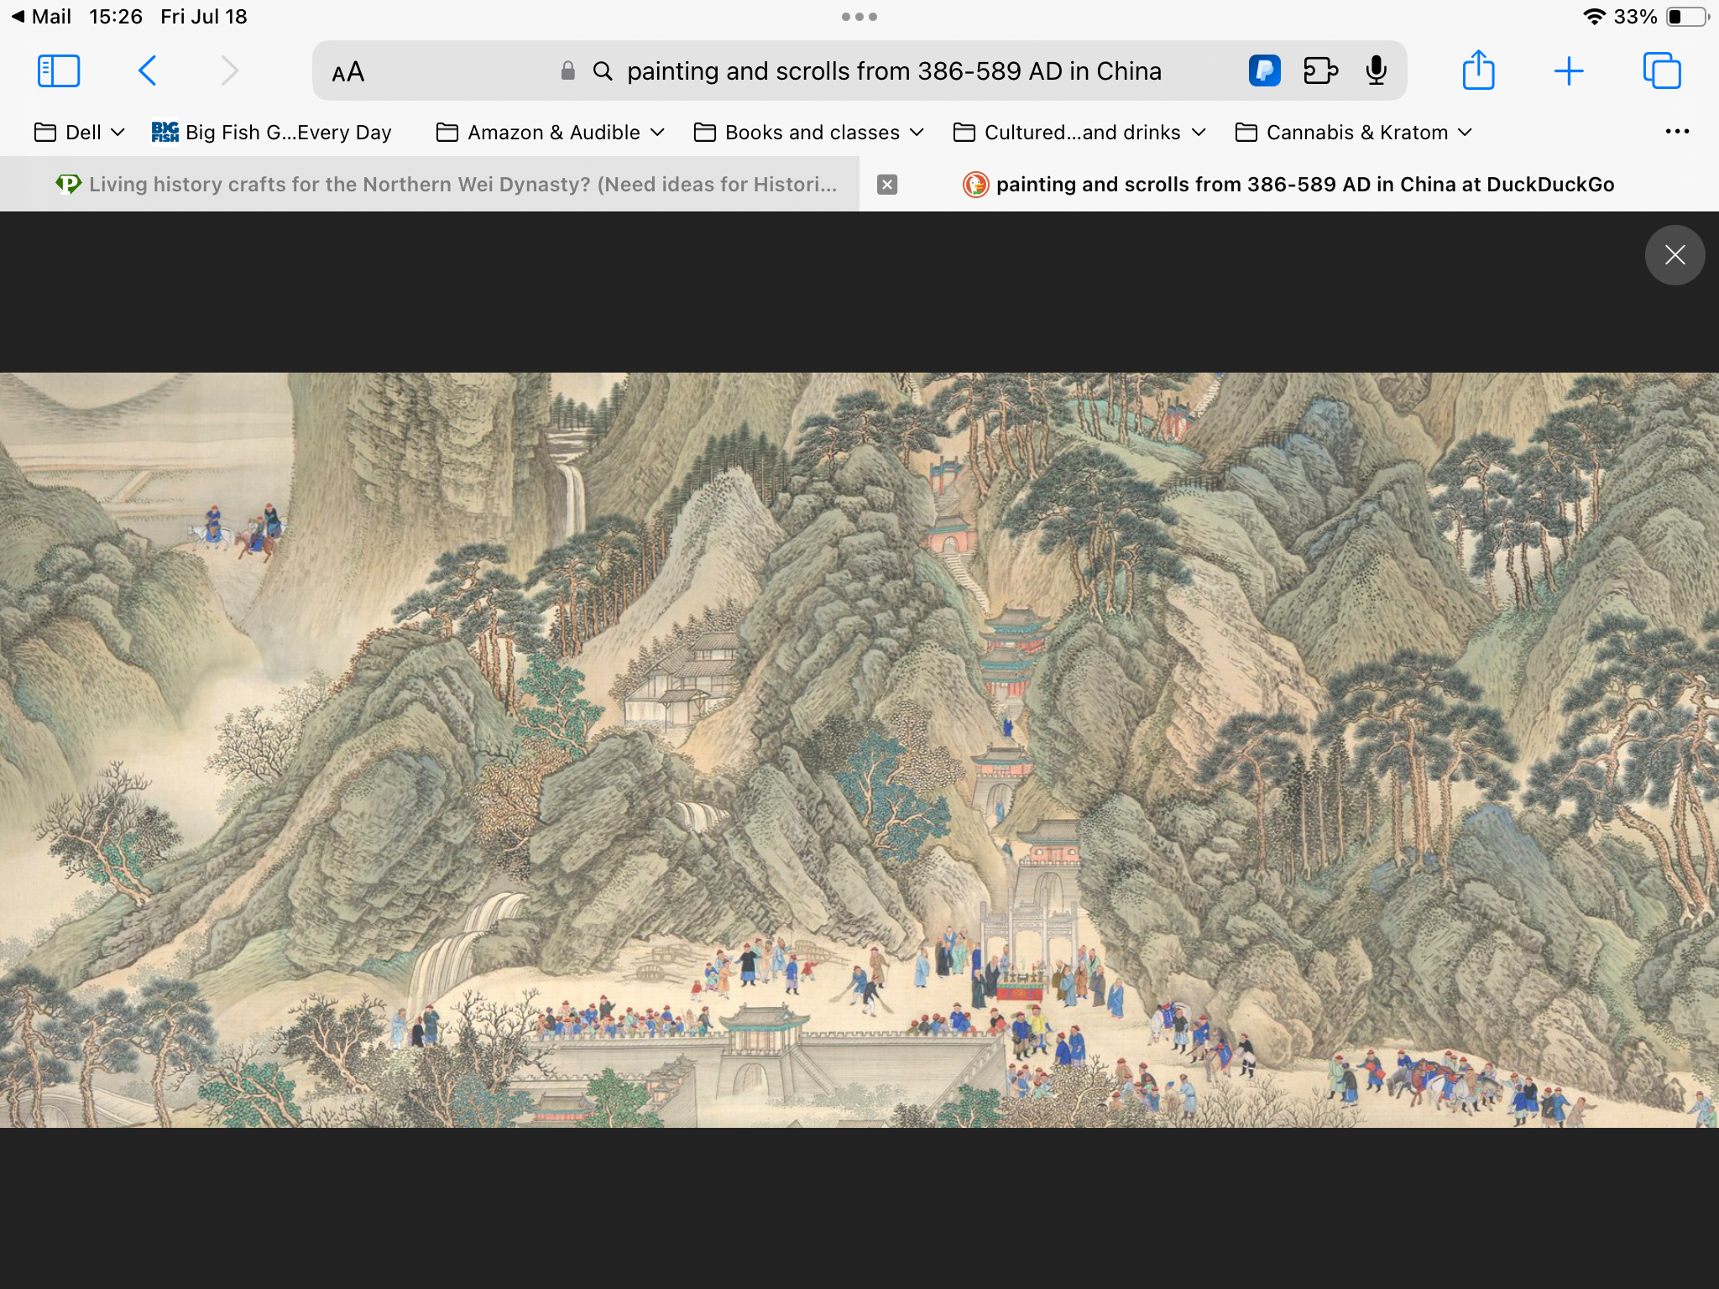
Task: Tap the 15:26 clock in status bar
Action: (115, 17)
